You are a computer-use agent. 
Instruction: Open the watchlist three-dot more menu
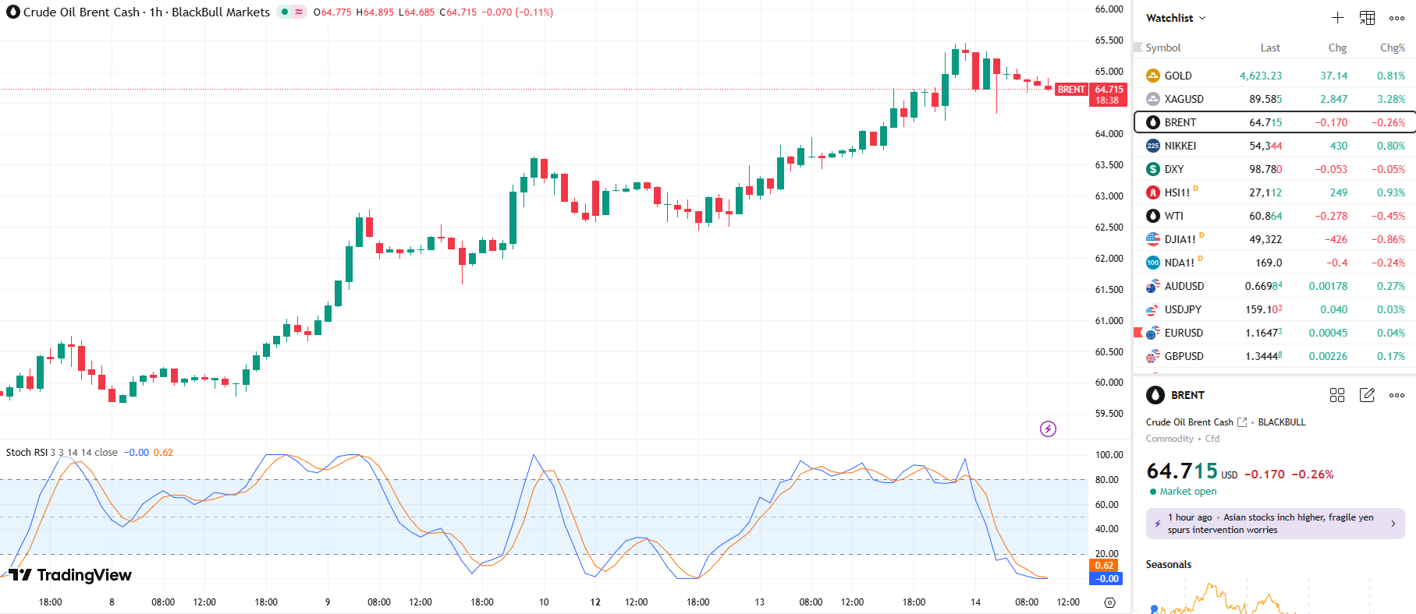(x=1396, y=18)
